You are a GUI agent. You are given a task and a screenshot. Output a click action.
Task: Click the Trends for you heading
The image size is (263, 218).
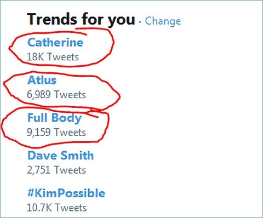coord(81,20)
